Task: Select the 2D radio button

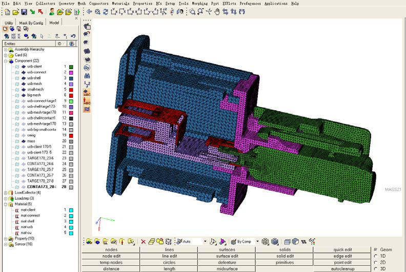Action: 376,262
